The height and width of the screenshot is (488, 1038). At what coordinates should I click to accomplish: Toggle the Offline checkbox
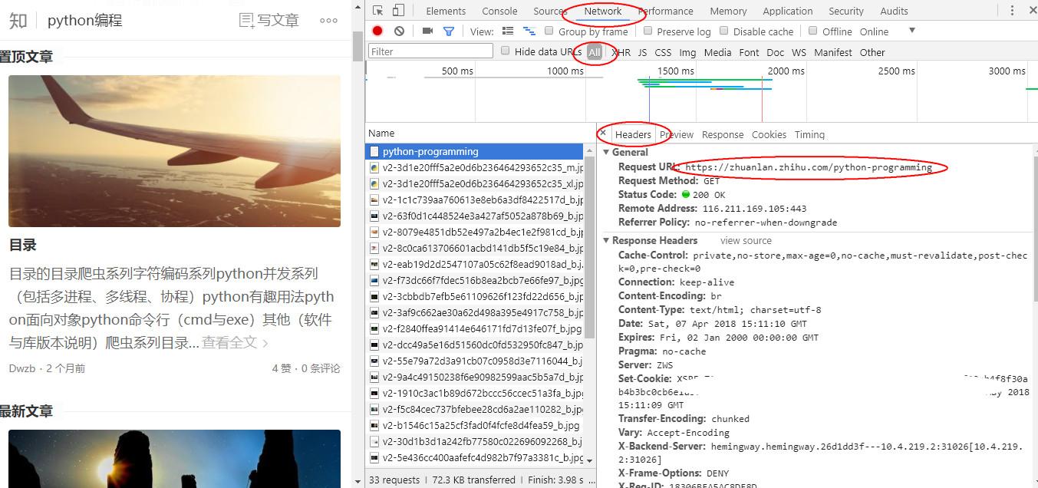pyautogui.click(x=813, y=31)
